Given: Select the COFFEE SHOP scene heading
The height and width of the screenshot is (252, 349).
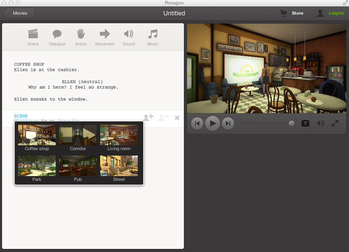Looking at the screenshot, I should pyautogui.click(x=29, y=64).
